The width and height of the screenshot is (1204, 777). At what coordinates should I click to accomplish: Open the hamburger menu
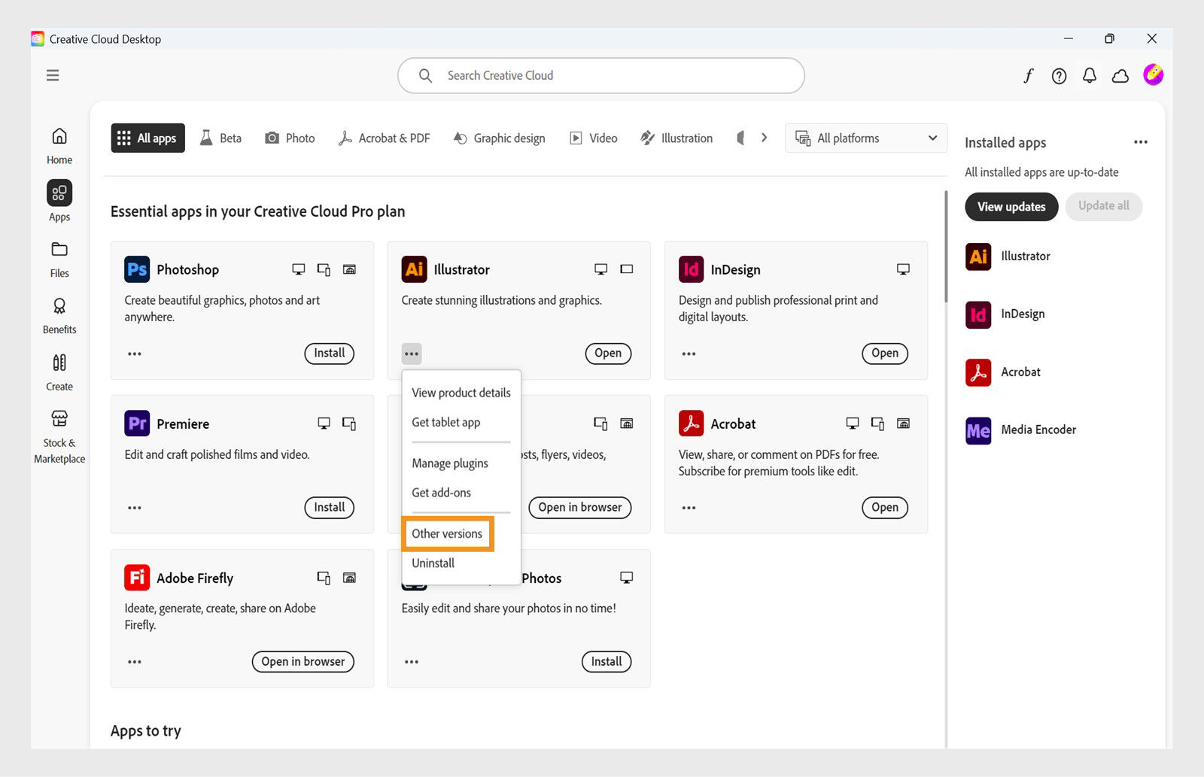[52, 75]
